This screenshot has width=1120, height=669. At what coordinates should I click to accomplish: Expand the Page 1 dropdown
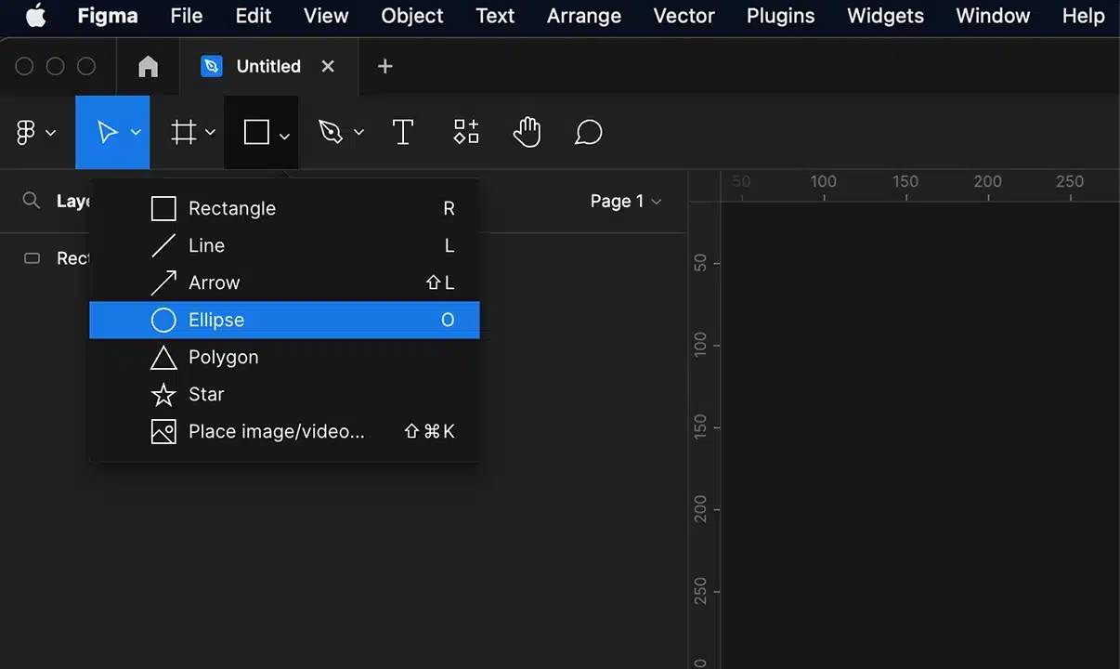click(x=626, y=202)
